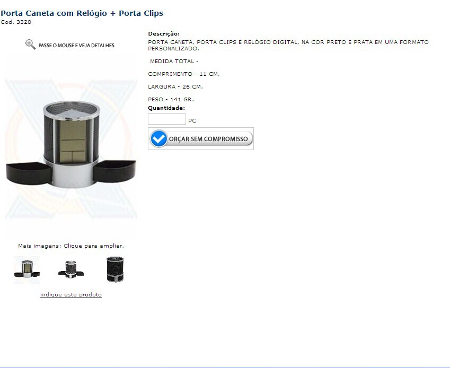Click the blue checkmark icon on quote button

(158, 138)
